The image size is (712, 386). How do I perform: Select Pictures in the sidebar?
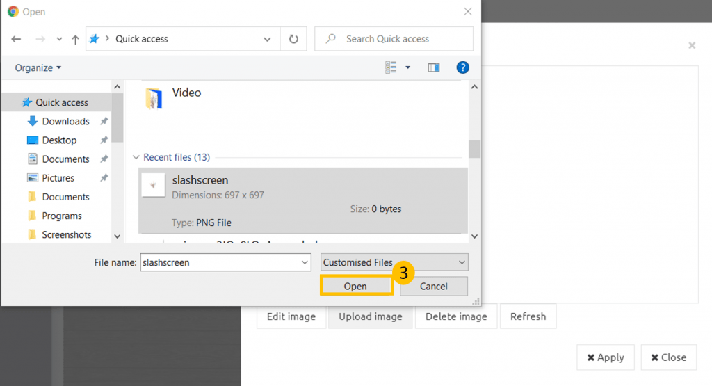click(x=58, y=178)
